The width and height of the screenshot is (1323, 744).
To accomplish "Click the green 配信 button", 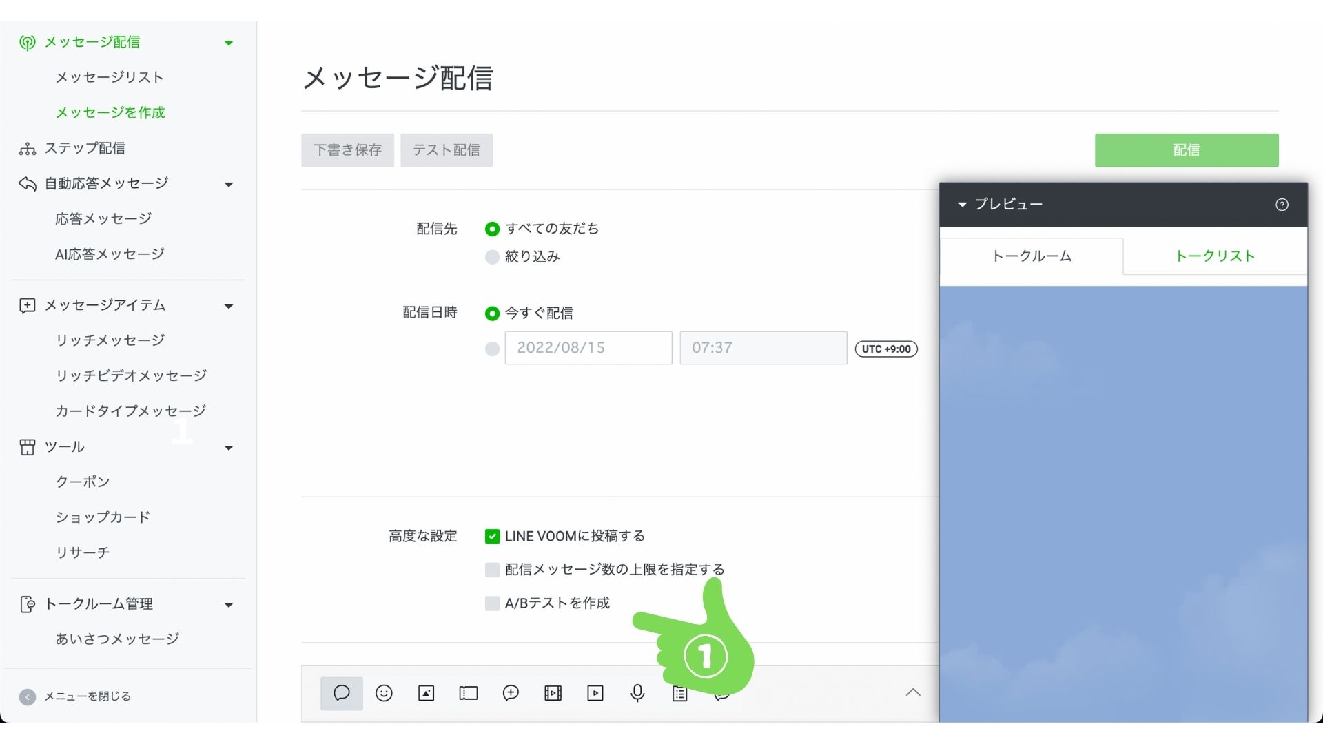I will [1186, 150].
